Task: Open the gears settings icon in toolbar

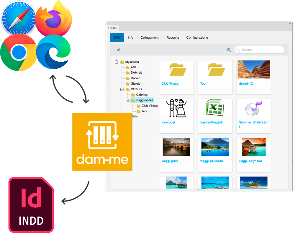Action: click(118, 50)
